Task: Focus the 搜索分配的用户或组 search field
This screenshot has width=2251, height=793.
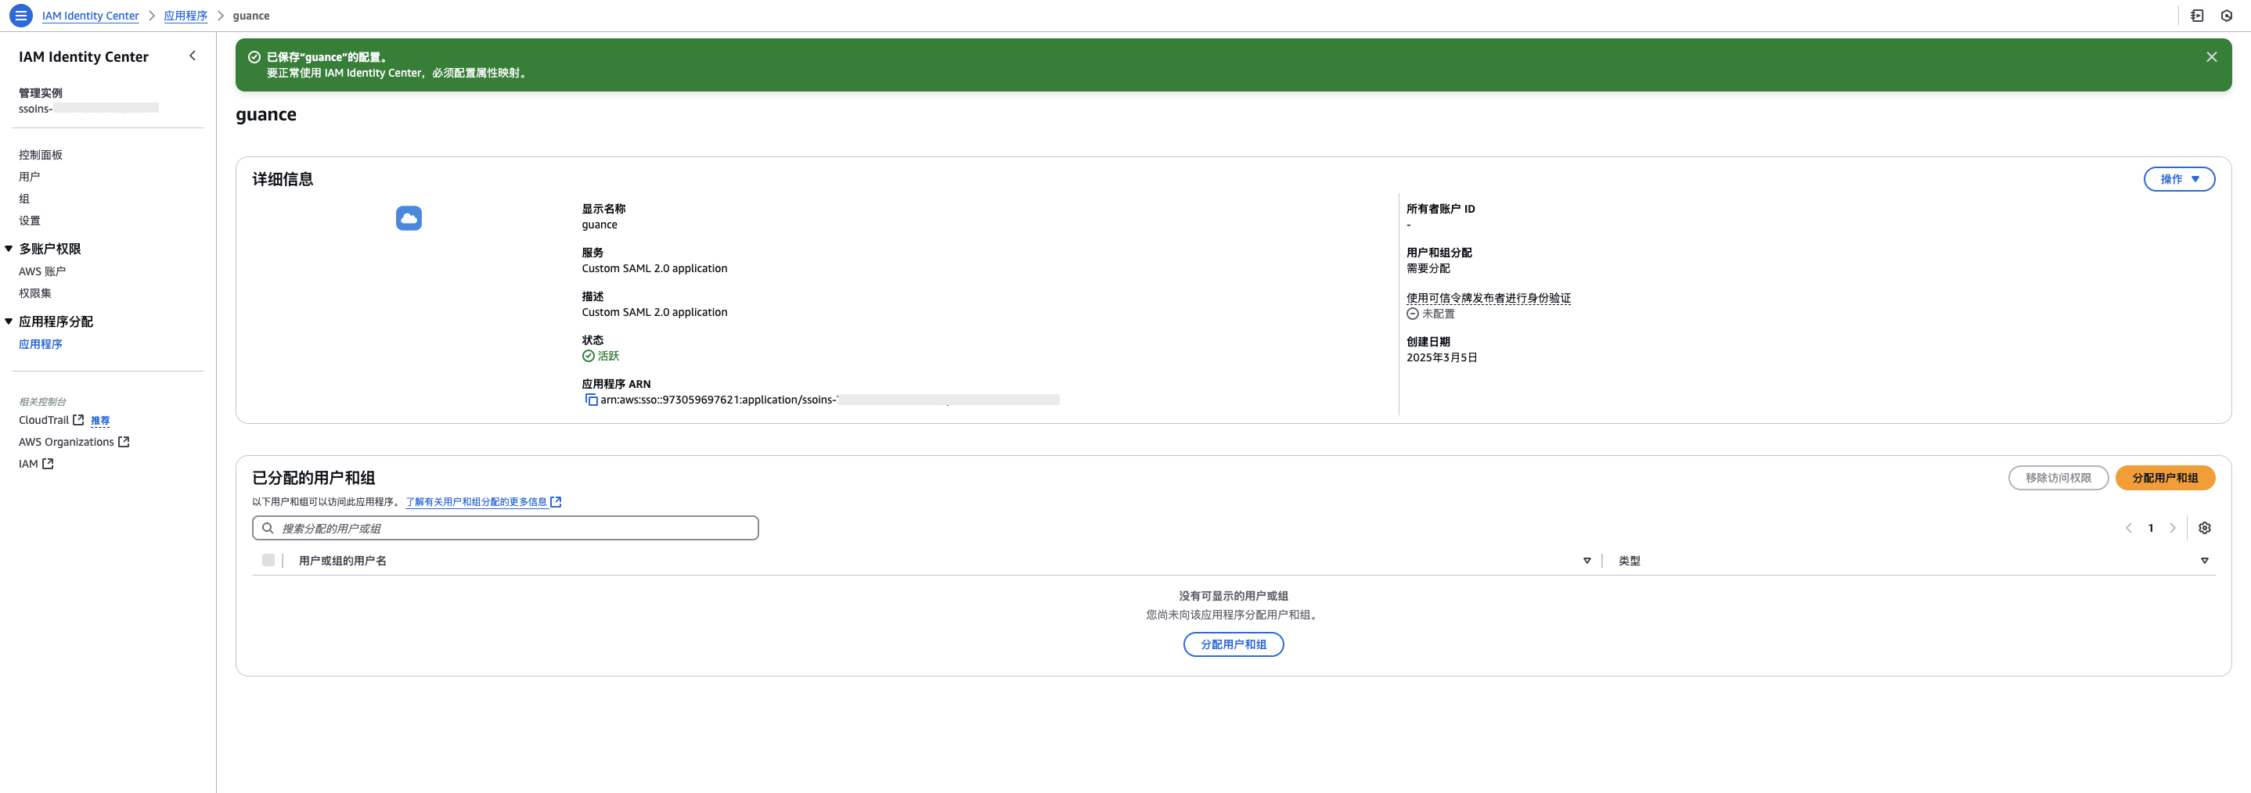Action: (505, 528)
